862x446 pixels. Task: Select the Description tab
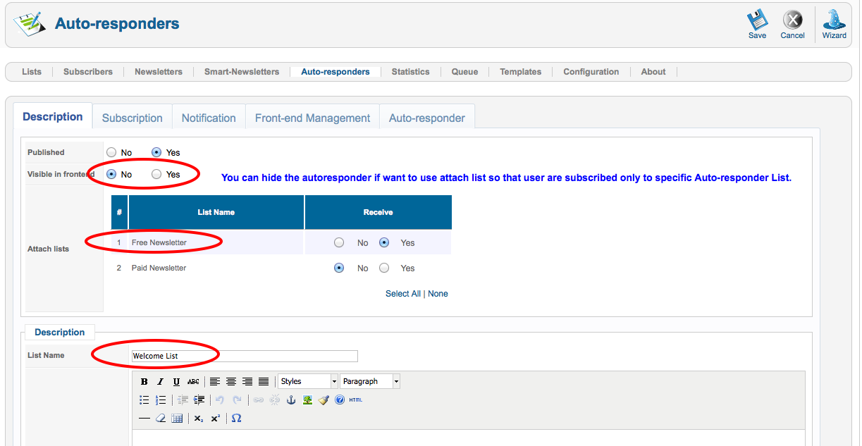53,116
